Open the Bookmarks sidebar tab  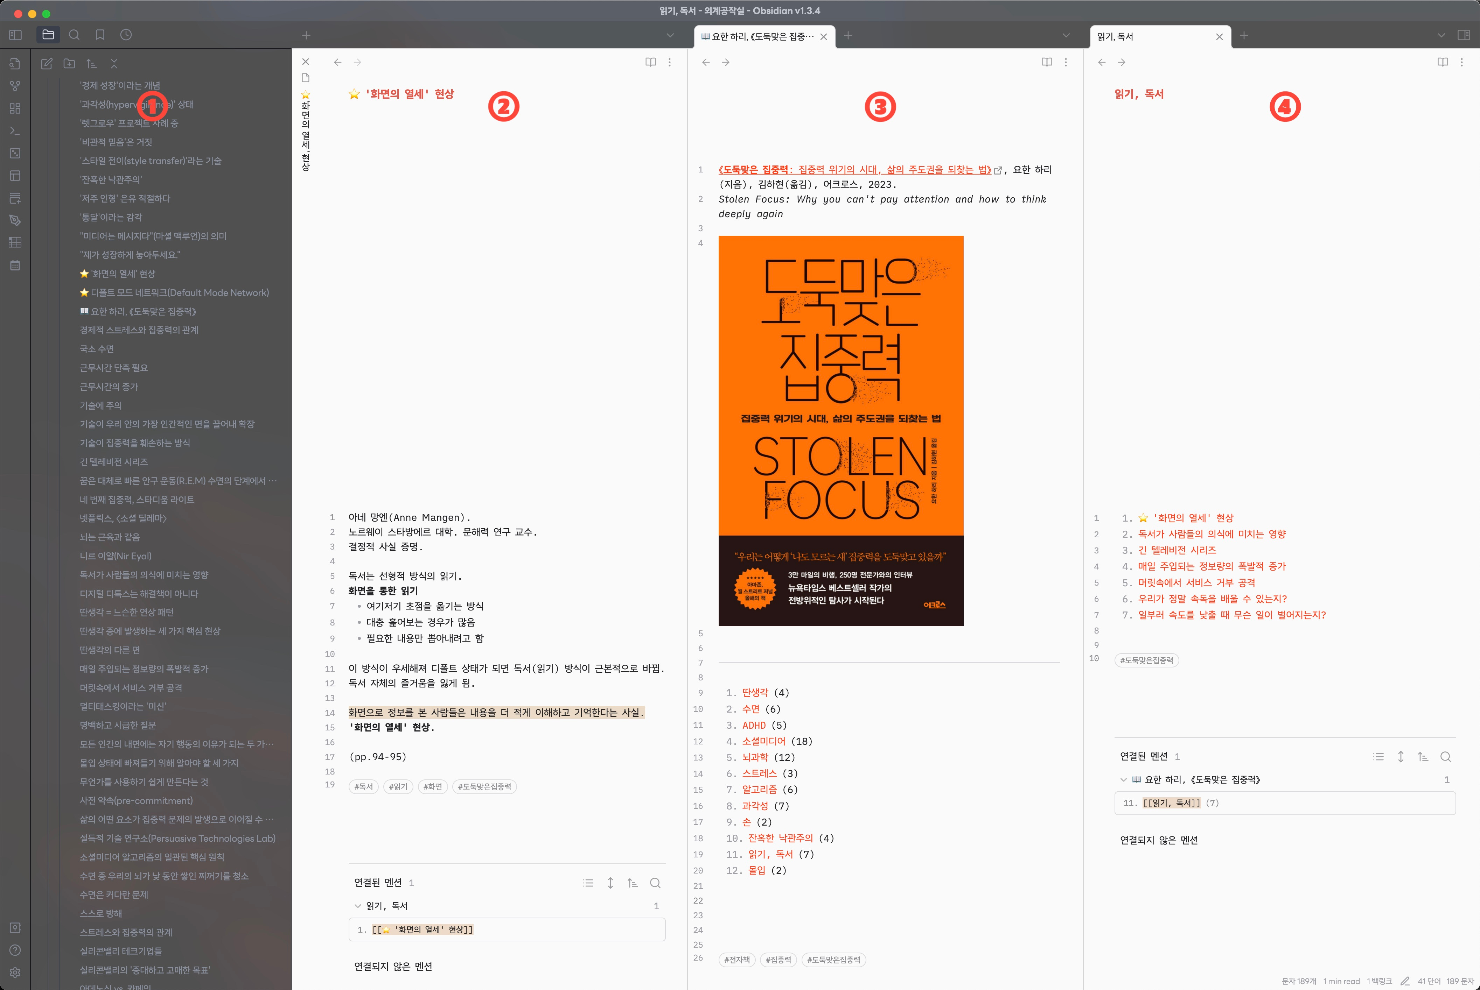click(100, 35)
